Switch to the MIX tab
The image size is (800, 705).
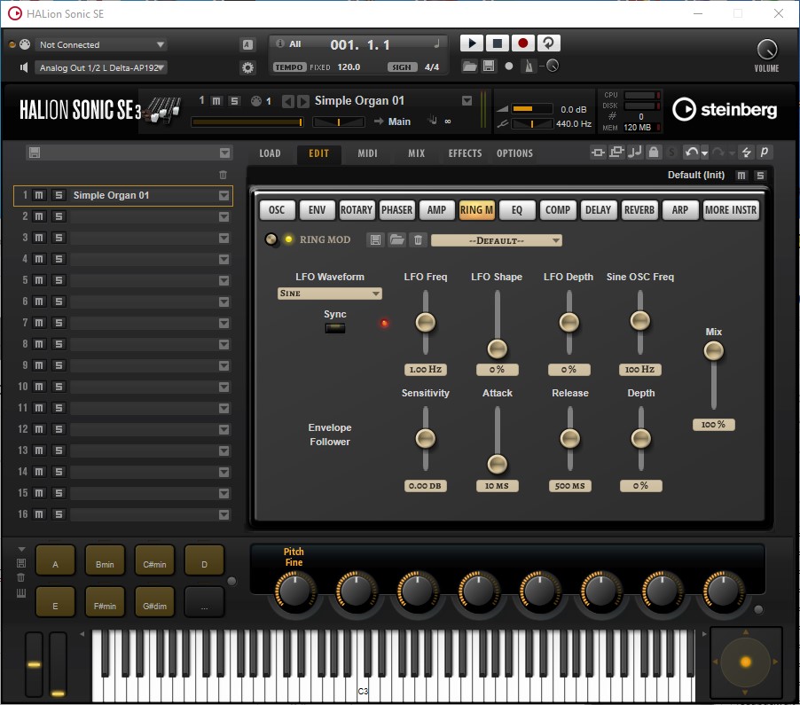click(x=416, y=153)
